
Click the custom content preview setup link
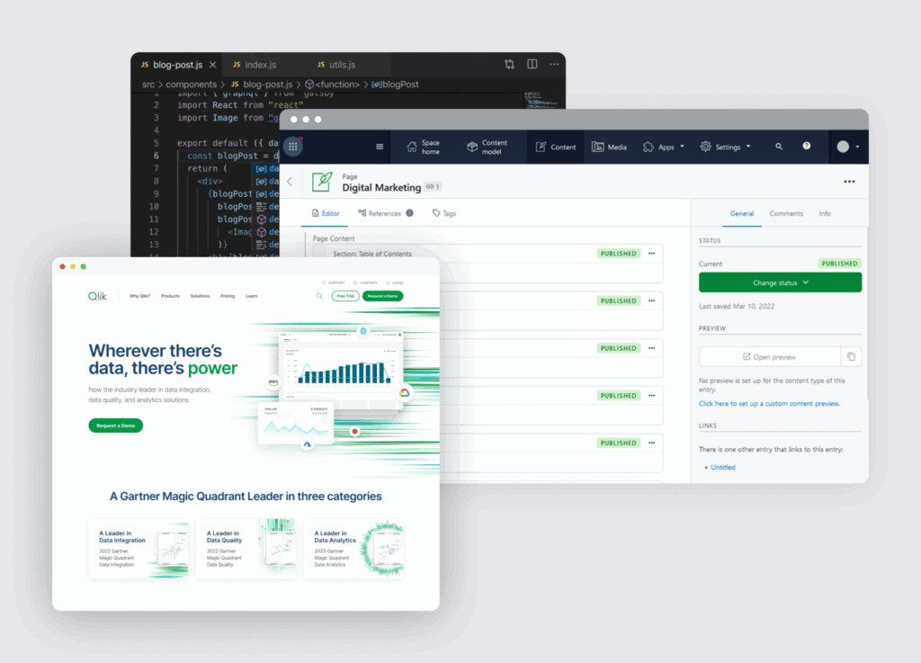(769, 404)
